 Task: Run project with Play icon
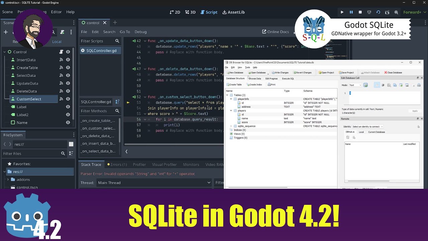tap(342, 12)
